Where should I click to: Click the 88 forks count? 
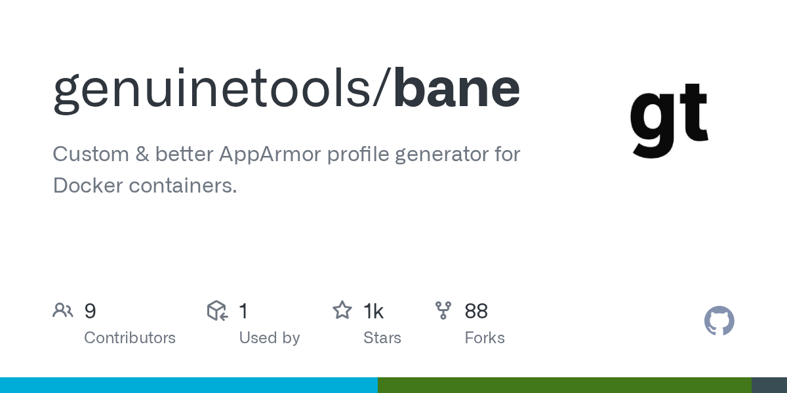point(476,310)
